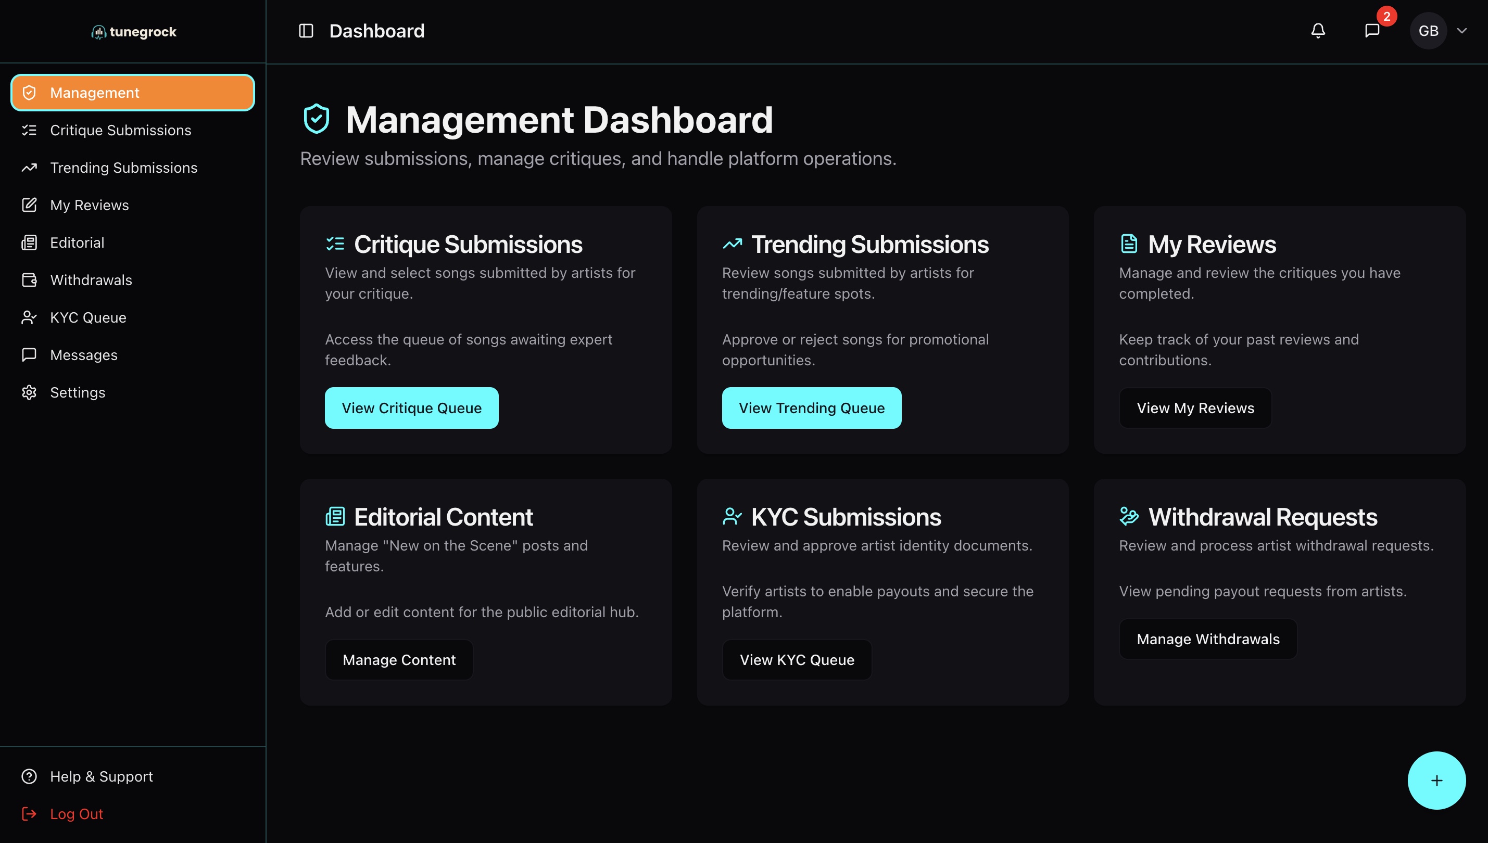
Task: Select the KYC Queue person-check icon
Action: [x=30, y=317]
